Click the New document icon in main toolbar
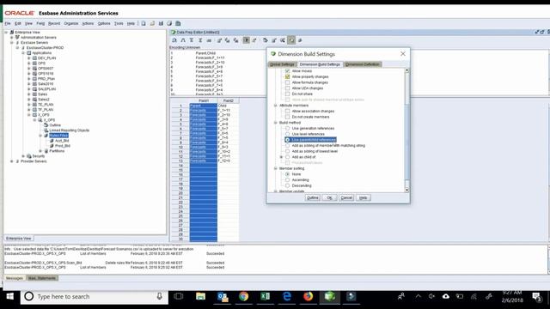Screen dimensions: 550x309 pyautogui.click(x=144, y=23)
